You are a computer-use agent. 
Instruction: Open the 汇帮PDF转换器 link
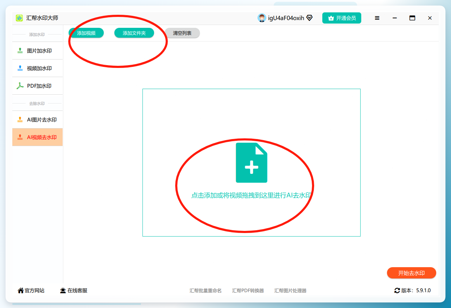[248, 291]
